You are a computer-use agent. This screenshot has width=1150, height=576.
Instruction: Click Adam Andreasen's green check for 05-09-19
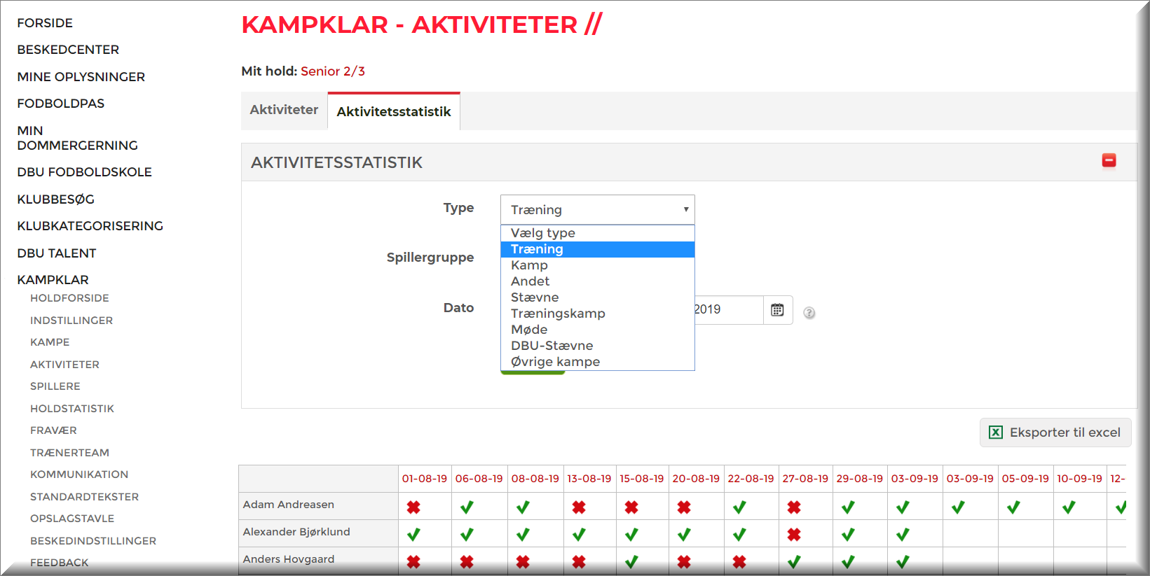(x=1013, y=507)
